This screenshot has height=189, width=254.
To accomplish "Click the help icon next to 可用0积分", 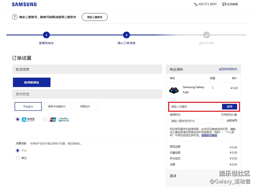I will 236,115.
